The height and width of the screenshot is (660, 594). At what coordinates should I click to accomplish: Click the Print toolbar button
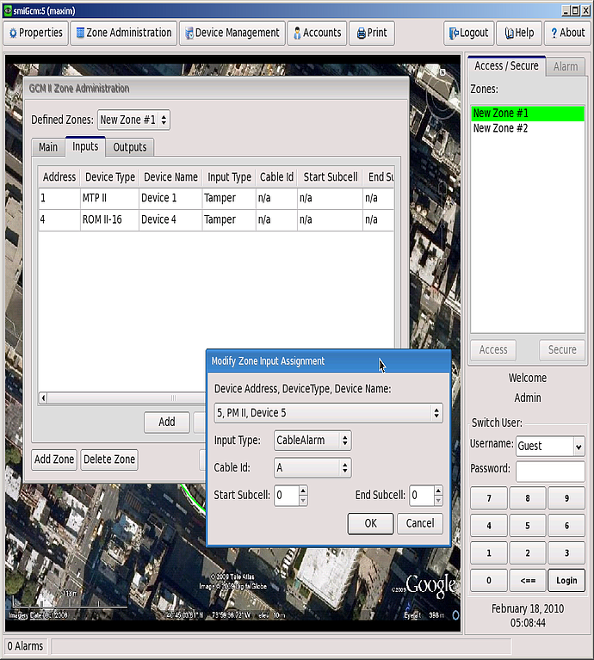371,33
